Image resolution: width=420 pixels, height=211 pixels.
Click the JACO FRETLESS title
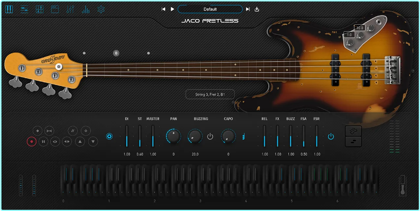[x=210, y=21]
